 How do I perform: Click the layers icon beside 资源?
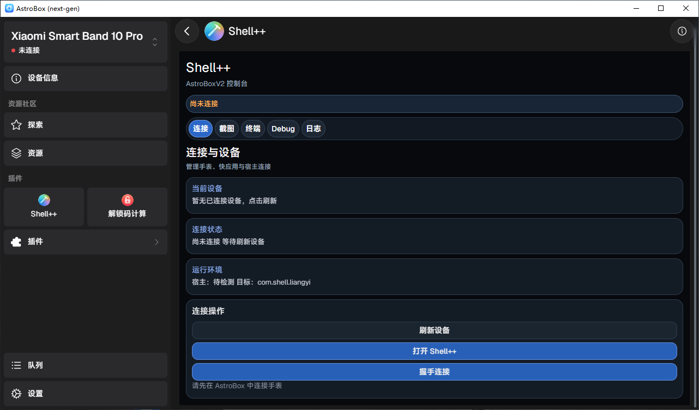[16, 153]
